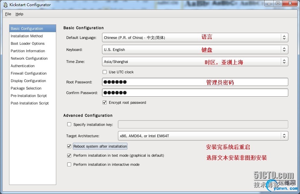The height and width of the screenshot is (194, 300).
Task: Open Network Configuration section
Action: pyautogui.click(x=33, y=58)
